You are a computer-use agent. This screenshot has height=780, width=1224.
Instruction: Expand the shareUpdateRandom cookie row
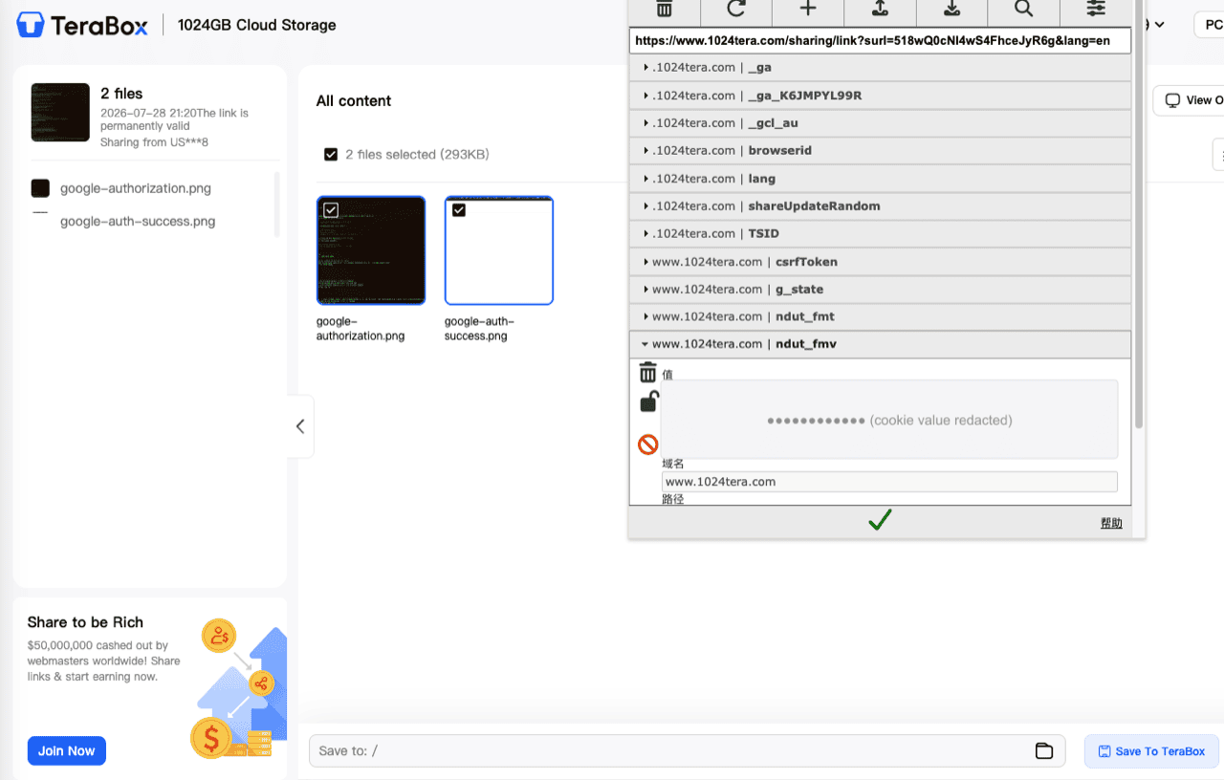[x=881, y=206]
